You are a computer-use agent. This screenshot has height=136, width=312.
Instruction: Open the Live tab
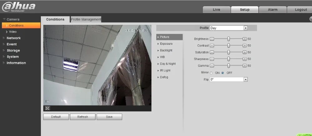pyautogui.click(x=217, y=10)
